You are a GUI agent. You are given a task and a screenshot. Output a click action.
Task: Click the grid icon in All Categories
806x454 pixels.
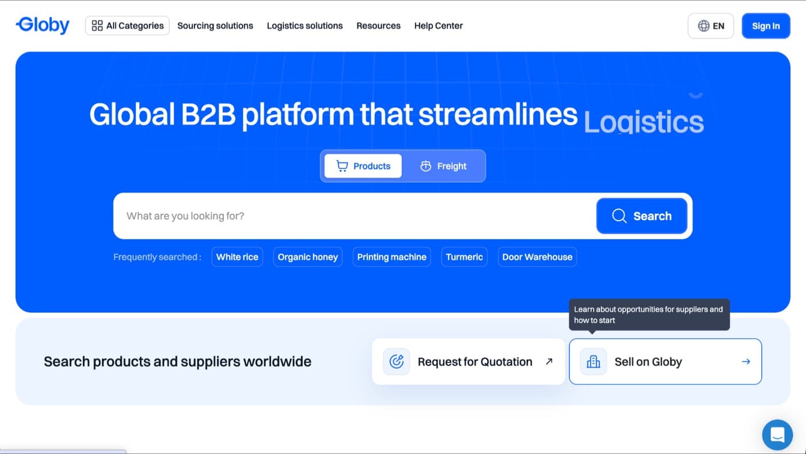point(97,25)
